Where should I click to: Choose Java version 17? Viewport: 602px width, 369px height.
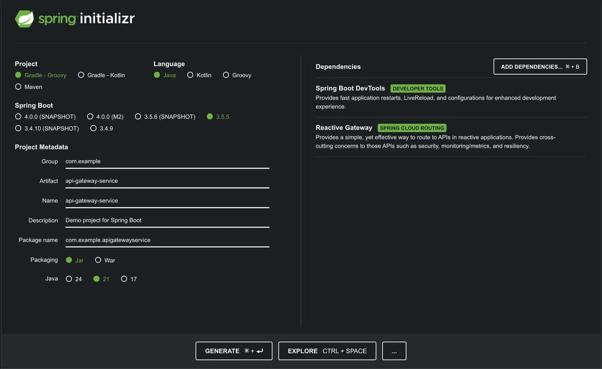(129, 279)
